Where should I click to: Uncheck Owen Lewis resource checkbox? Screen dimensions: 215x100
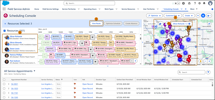pyautogui.click(x=8, y=51)
